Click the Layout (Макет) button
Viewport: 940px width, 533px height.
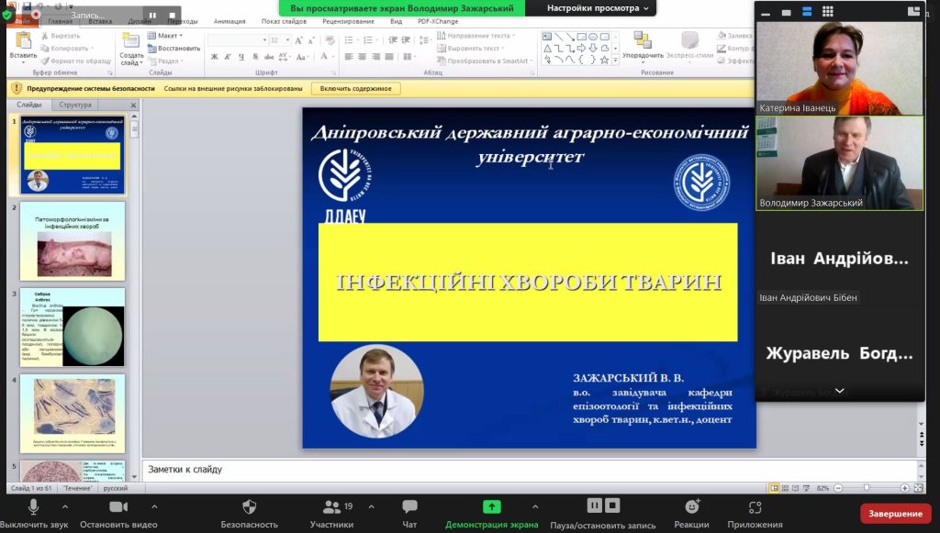click(165, 36)
